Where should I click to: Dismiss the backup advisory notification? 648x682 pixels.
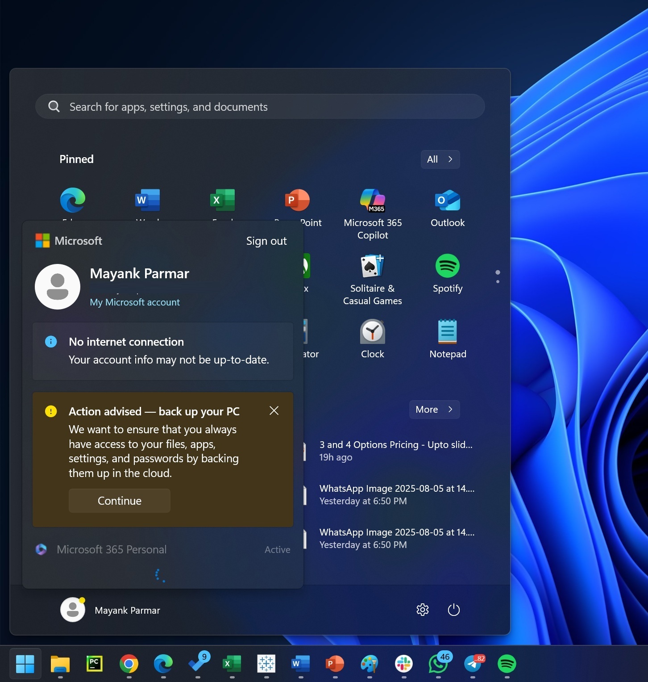tap(274, 410)
